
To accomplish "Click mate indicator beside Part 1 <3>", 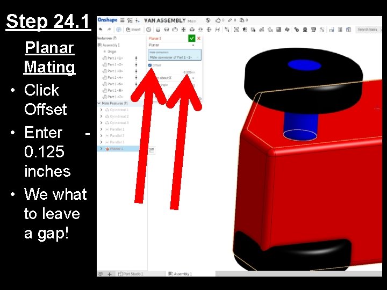I will (136, 71).
